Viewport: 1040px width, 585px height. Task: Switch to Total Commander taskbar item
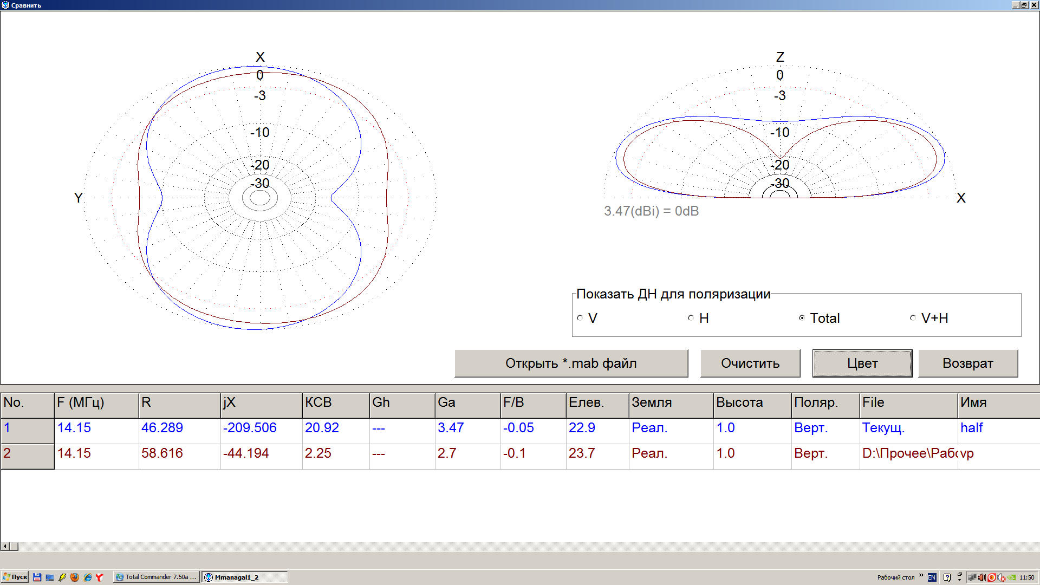click(x=156, y=577)
